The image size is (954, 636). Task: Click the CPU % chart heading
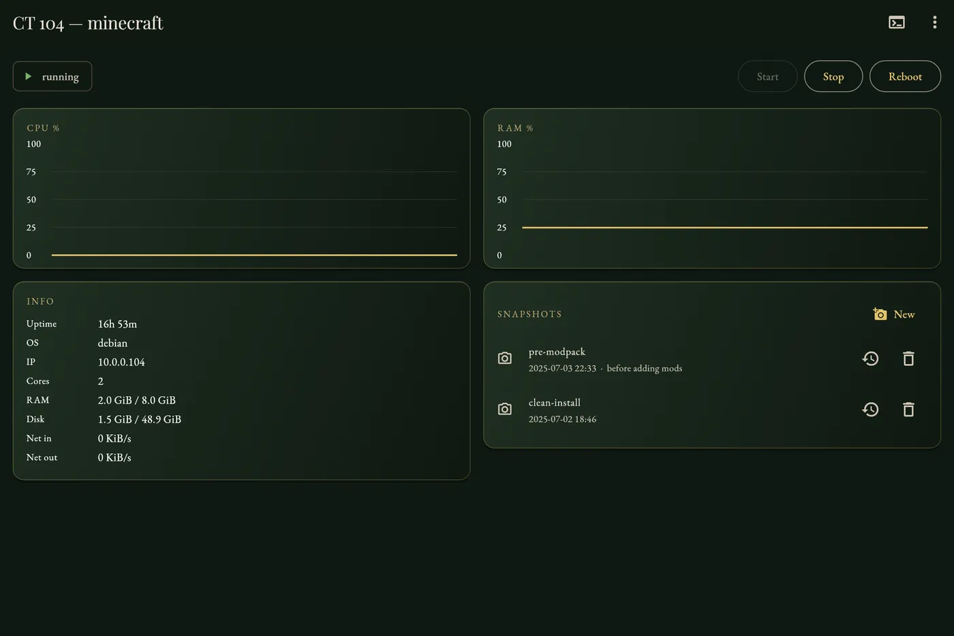click(43, 128)
